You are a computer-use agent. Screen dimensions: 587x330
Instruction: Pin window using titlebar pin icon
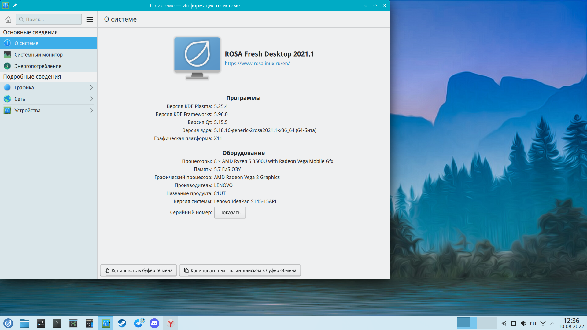point(15,5)
